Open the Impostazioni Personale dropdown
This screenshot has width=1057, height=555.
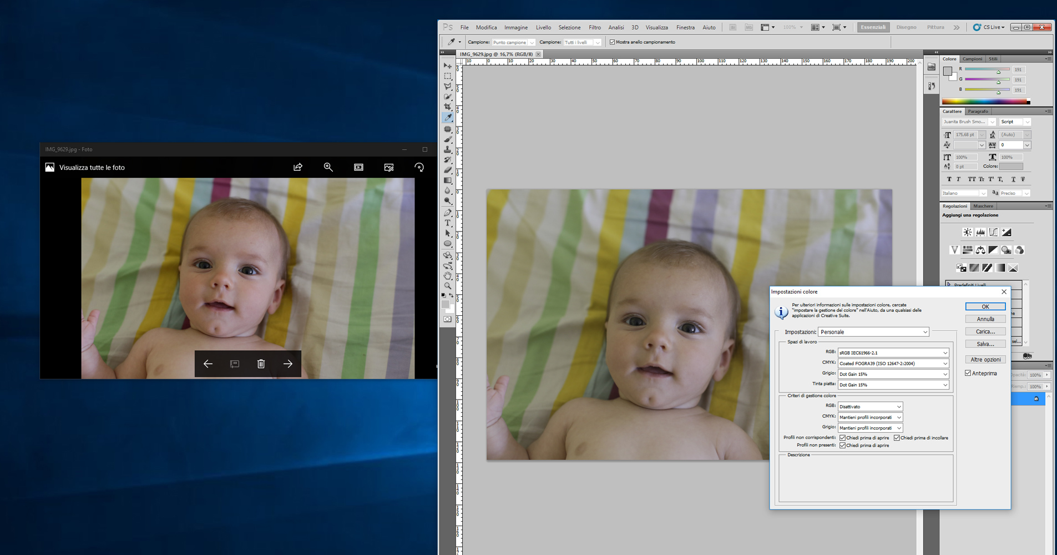click(x=873, y=332)
